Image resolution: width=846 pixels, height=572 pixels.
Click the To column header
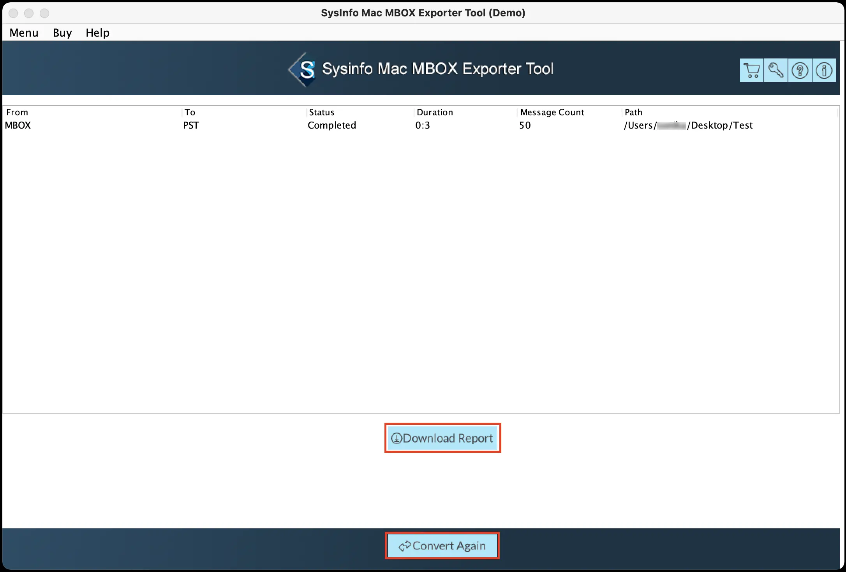[x=190, y=112]
